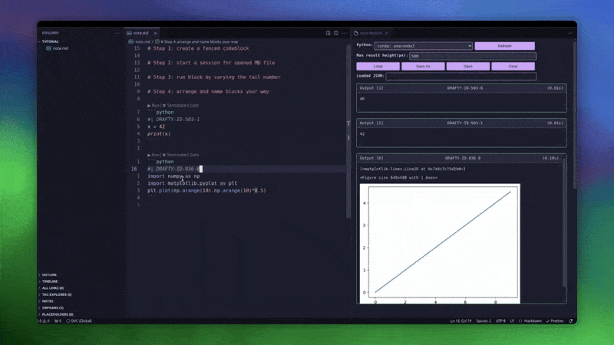
Task: Collapse the TUTORIAL folder section
Action: (x=50, y=41)
